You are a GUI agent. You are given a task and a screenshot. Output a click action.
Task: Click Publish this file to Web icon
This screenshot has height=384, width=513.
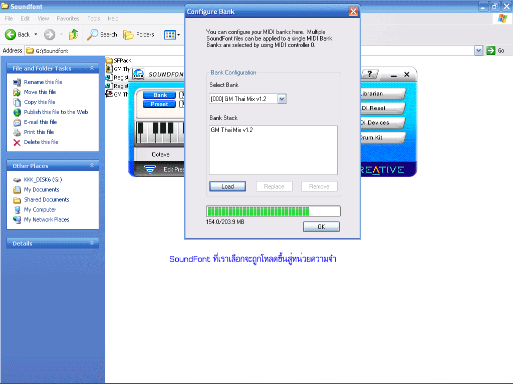pos(17,112)
